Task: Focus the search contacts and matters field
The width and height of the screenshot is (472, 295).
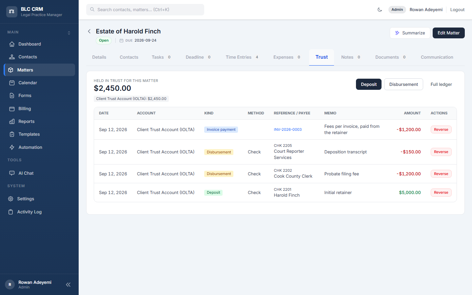Action: tap(145, 10)
